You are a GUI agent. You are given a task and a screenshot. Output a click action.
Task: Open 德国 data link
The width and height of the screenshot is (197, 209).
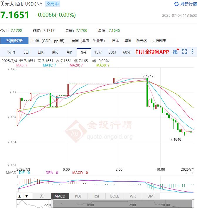[x=128, y=41]
